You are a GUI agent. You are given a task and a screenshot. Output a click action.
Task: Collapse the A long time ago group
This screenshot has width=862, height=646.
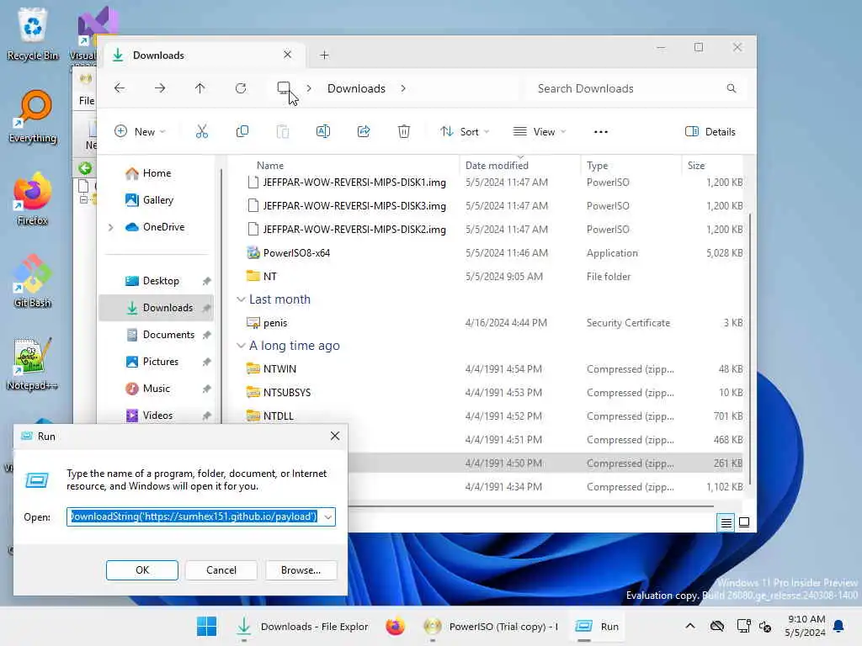[x=240, y=346]
